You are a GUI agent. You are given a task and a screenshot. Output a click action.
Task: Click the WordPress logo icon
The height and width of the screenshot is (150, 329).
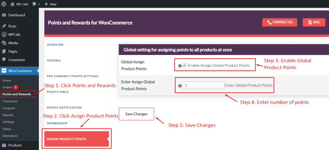point(4,4)
